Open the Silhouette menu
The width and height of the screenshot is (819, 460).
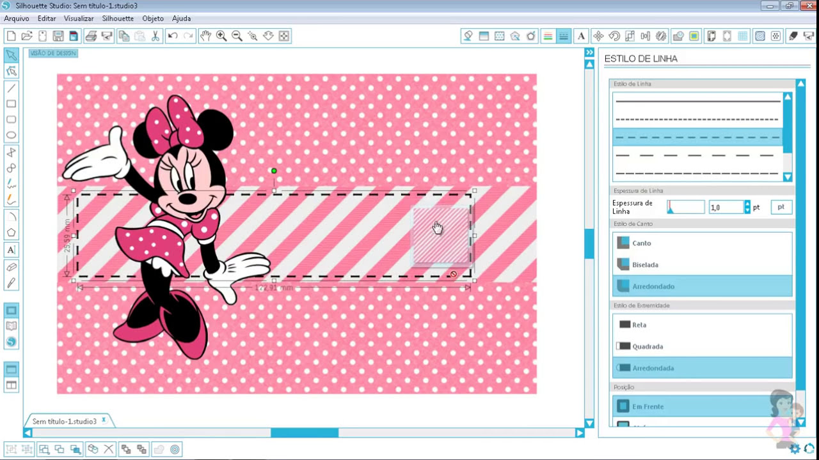pos(118,19)
